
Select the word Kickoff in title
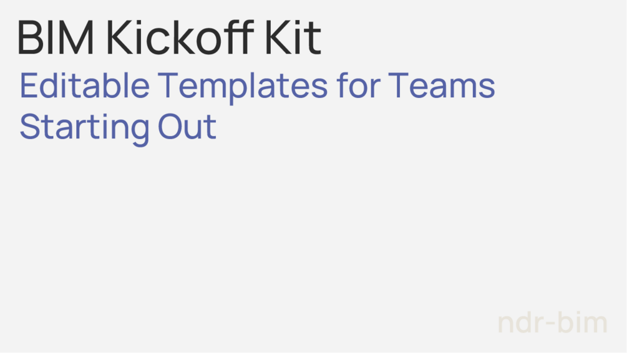[180, 37]
